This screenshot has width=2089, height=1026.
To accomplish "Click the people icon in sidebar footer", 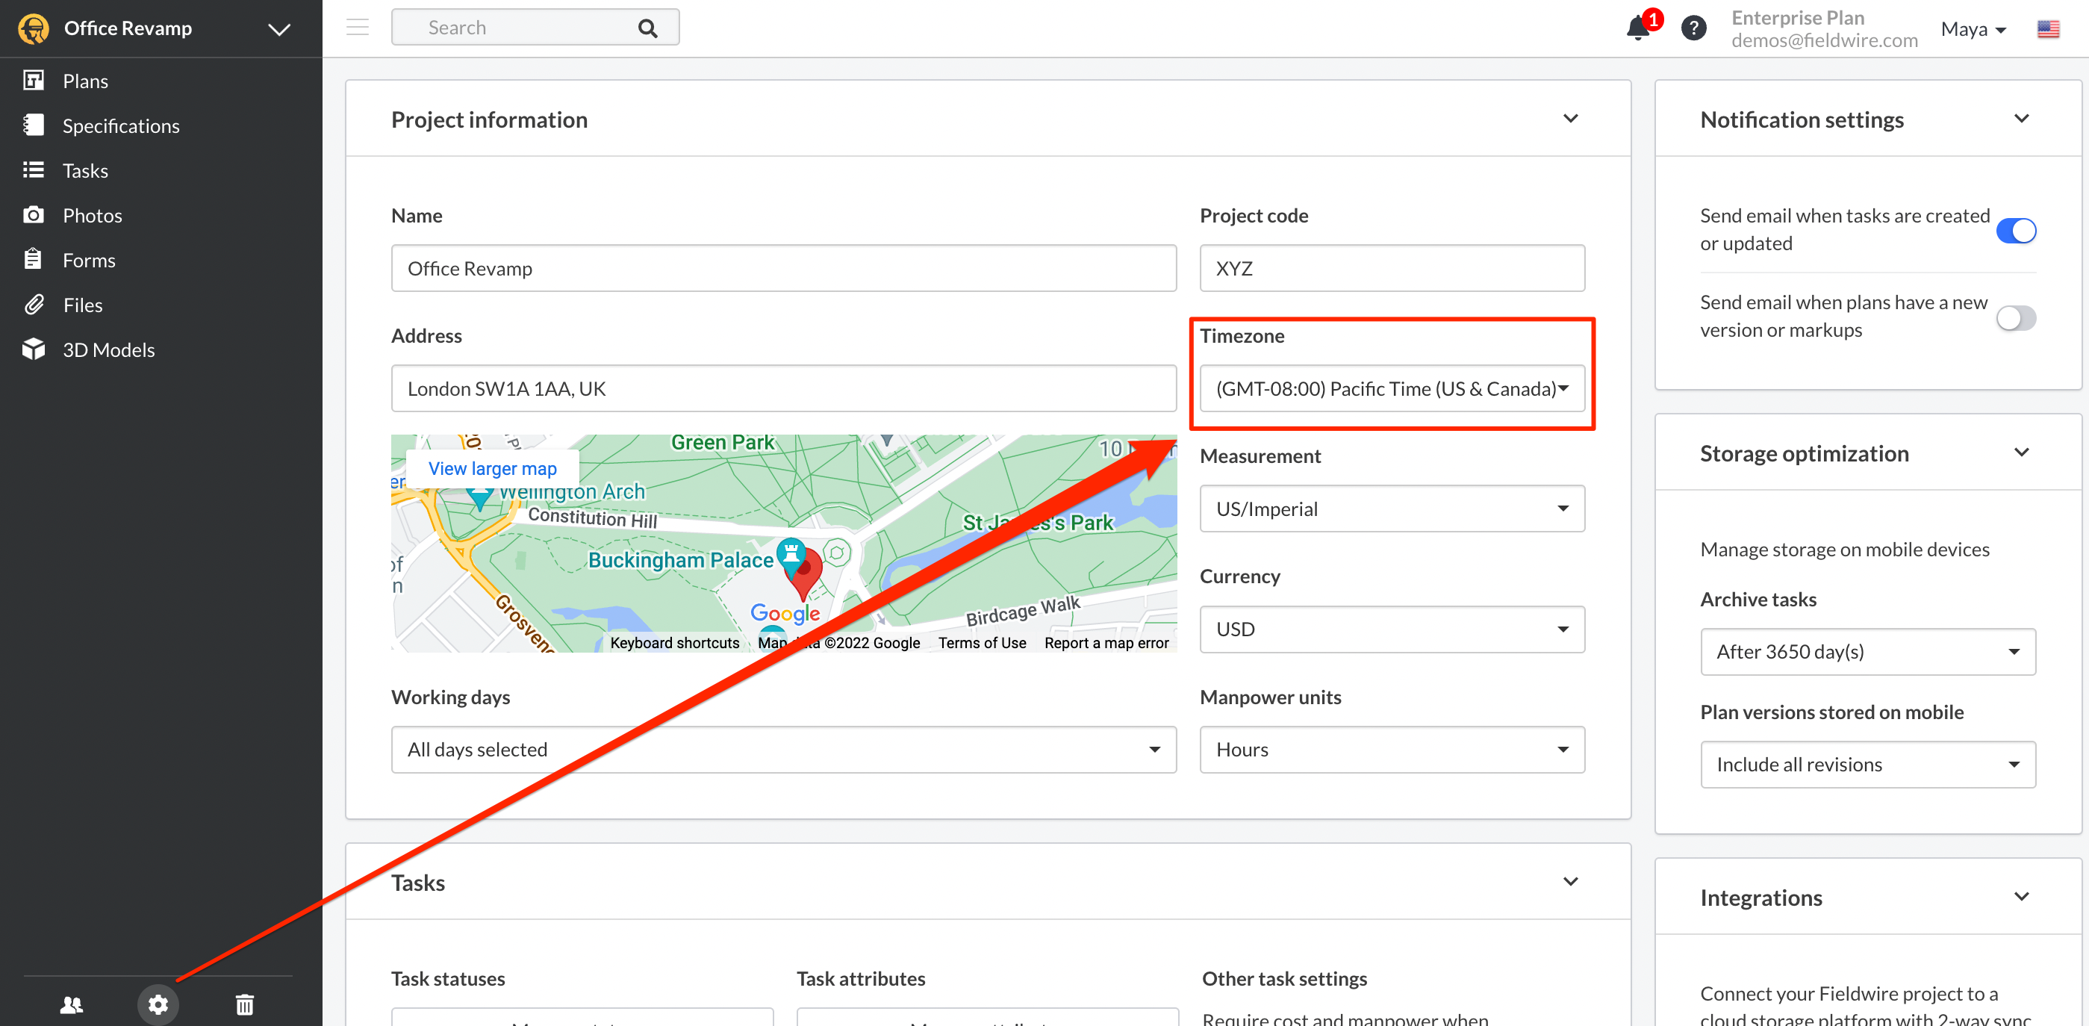I will [72, 1004].
